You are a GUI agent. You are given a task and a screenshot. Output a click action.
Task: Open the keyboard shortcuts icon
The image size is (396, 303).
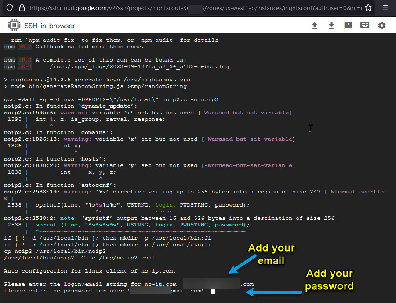(x=365, y=26)
